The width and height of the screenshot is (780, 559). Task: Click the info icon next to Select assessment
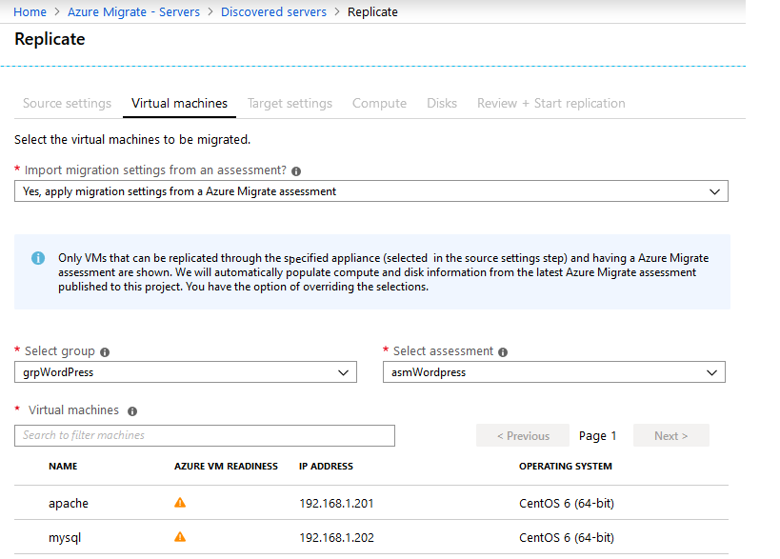(x=503, y=352)
